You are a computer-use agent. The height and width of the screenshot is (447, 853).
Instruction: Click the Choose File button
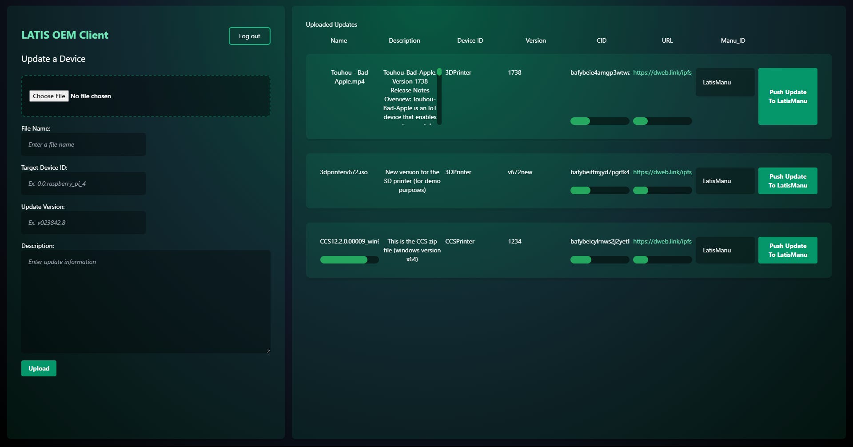pos(49,96)
